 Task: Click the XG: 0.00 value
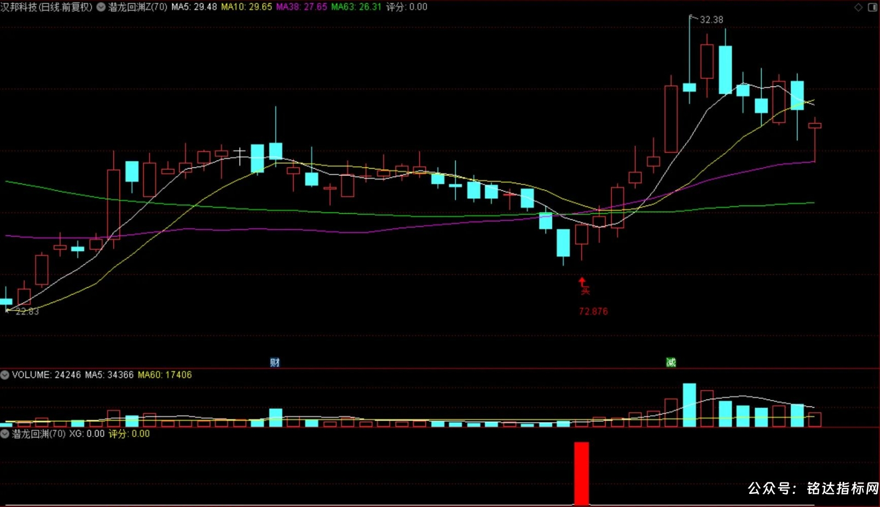pyautogui.click(x=86, y=434)
